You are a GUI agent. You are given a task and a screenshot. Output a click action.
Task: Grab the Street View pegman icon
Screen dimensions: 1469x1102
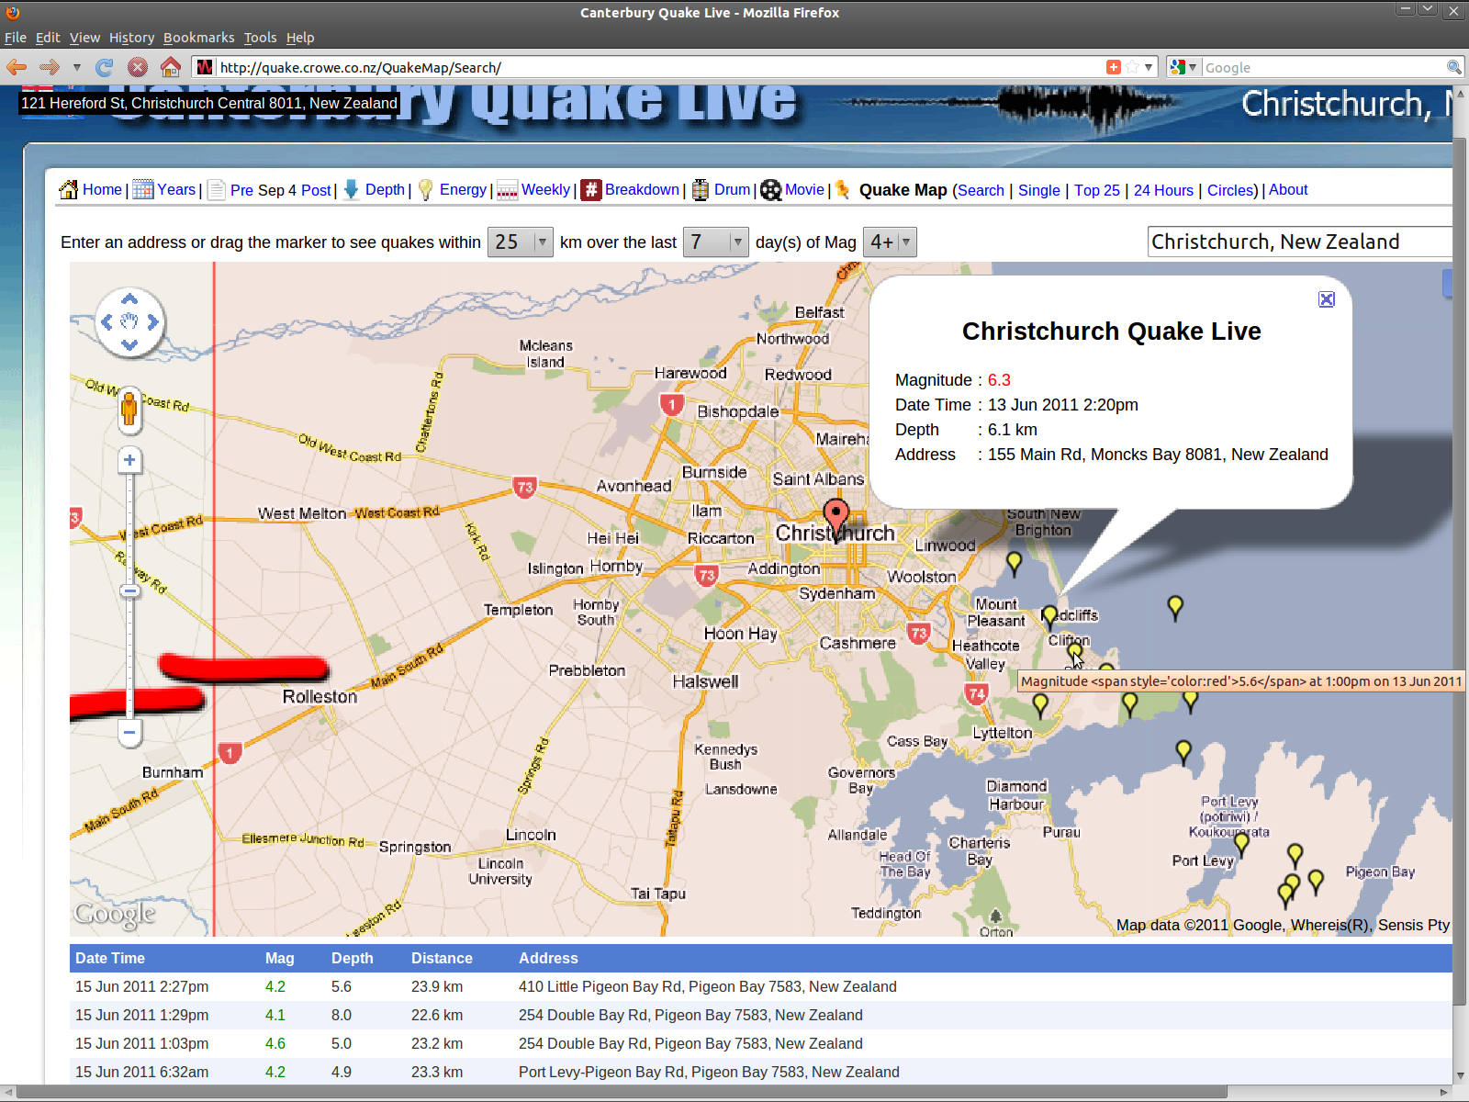pos(129,408)
